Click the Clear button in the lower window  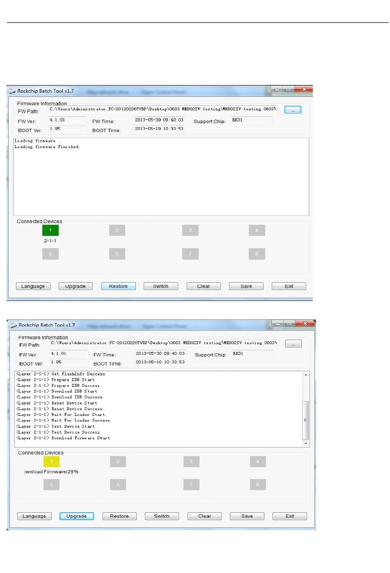pos(204,516)
